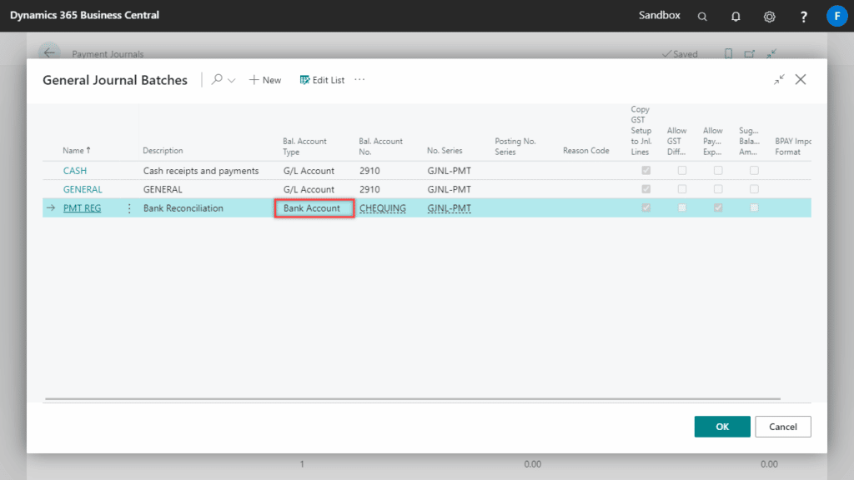Open the CHEQUING bank account link

click(x=383, y=207)
